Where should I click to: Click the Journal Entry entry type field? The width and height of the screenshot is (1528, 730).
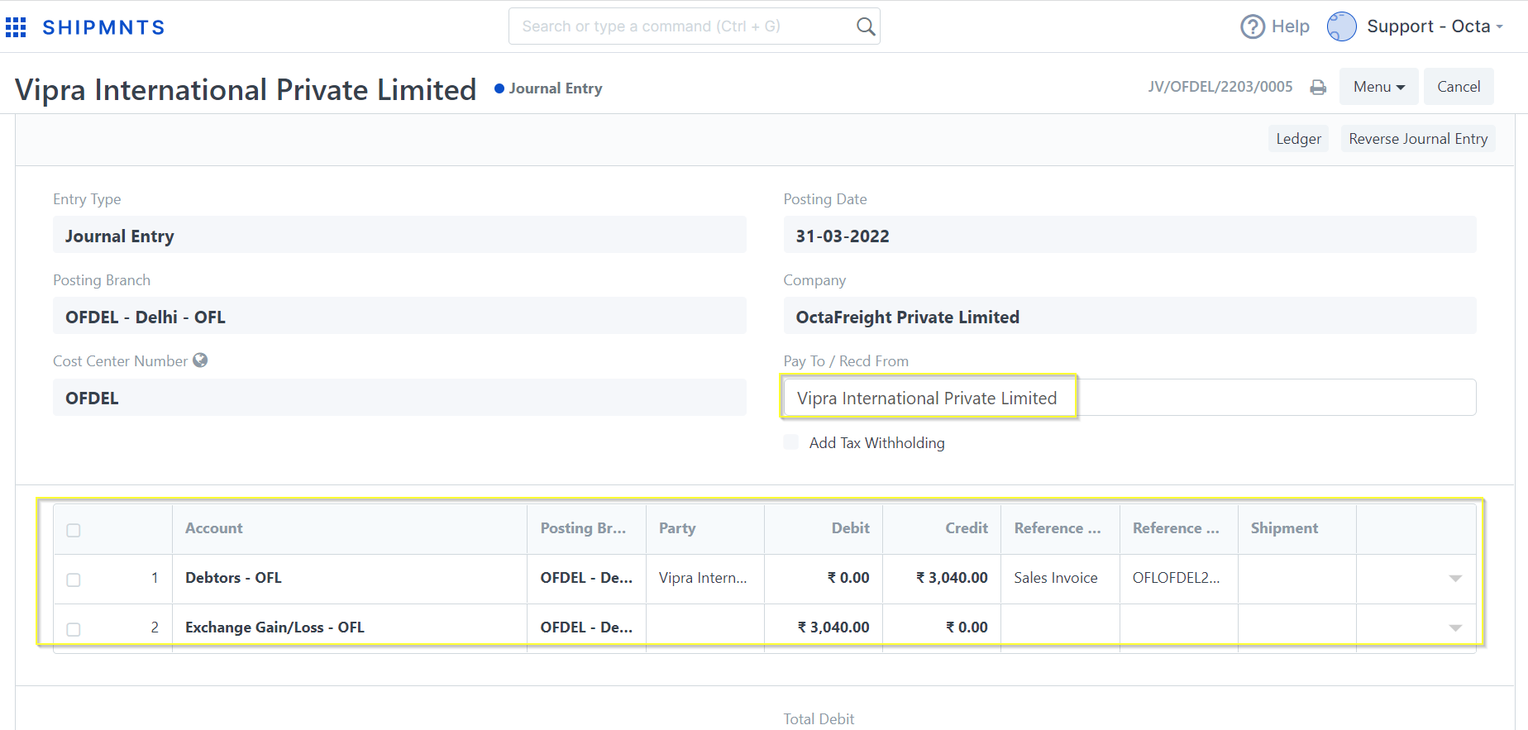click(399, 235)
